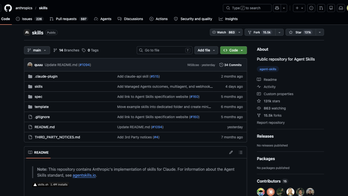Click the skills folder icon
This screenshot has width=348, height=196.
click(30, 86)
